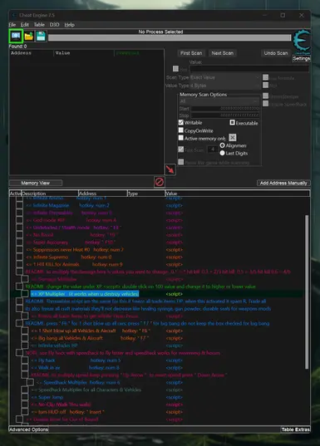Activate Super Jump checkbox
The width and height of the screenshot is (320, 446).
click(25, 397)
